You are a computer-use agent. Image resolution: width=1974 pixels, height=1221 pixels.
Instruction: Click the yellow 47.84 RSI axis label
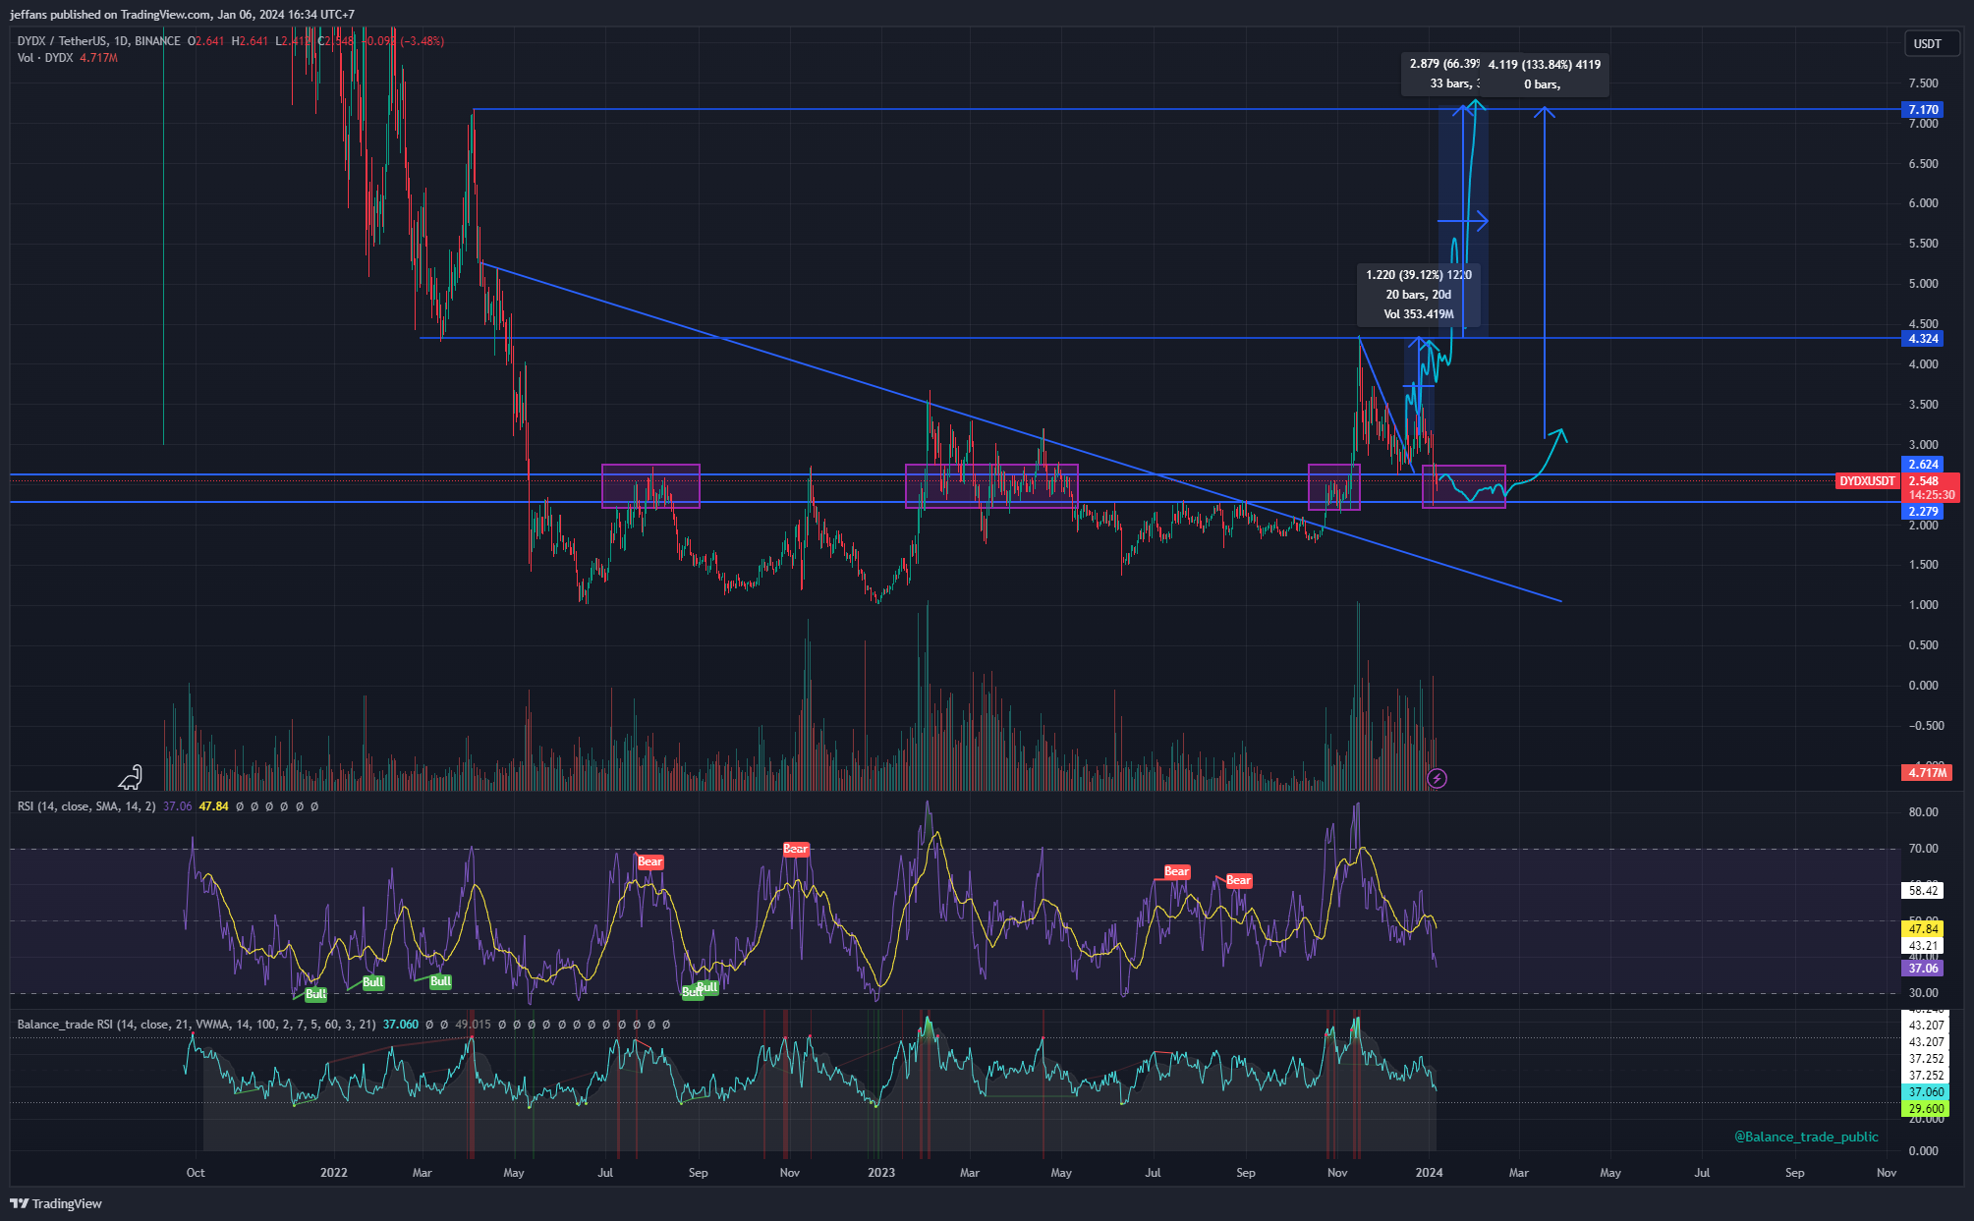[1923, 928]
